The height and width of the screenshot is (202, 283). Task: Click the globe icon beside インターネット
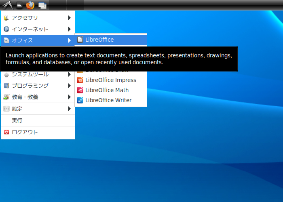point(6,29)
